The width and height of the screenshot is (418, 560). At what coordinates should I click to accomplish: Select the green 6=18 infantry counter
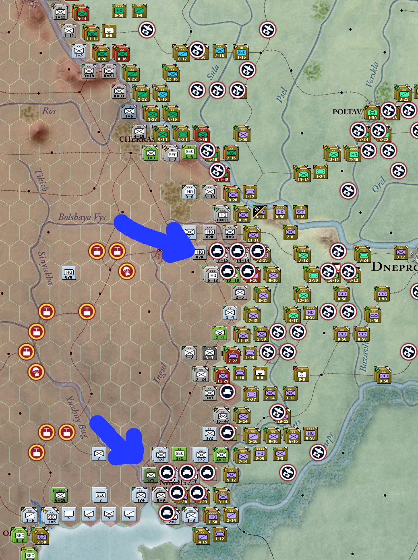[x=60, y=495]
